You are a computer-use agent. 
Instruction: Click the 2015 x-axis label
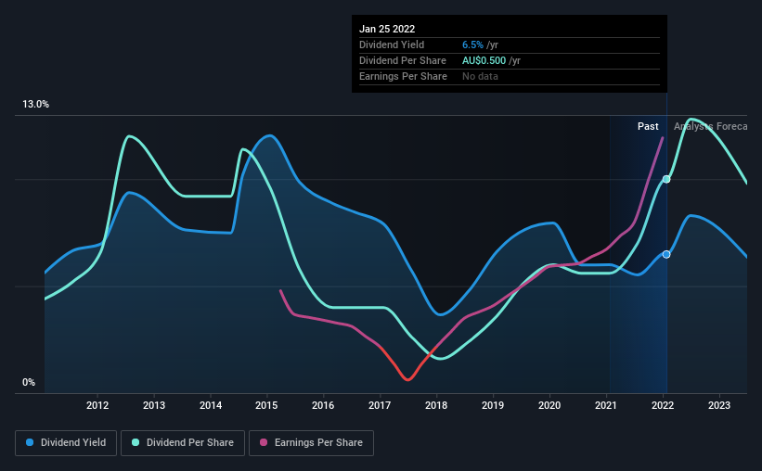click(x=266, y=405)
